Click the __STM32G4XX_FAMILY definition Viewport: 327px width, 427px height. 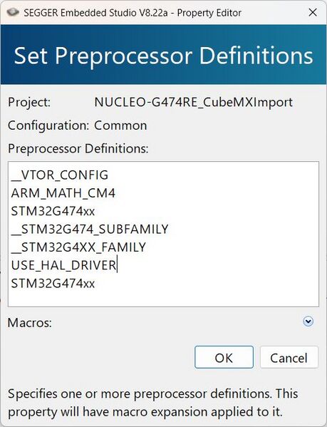click(78, 247)
